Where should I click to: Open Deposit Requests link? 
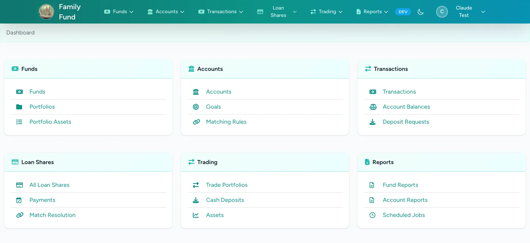pos(406,122)
